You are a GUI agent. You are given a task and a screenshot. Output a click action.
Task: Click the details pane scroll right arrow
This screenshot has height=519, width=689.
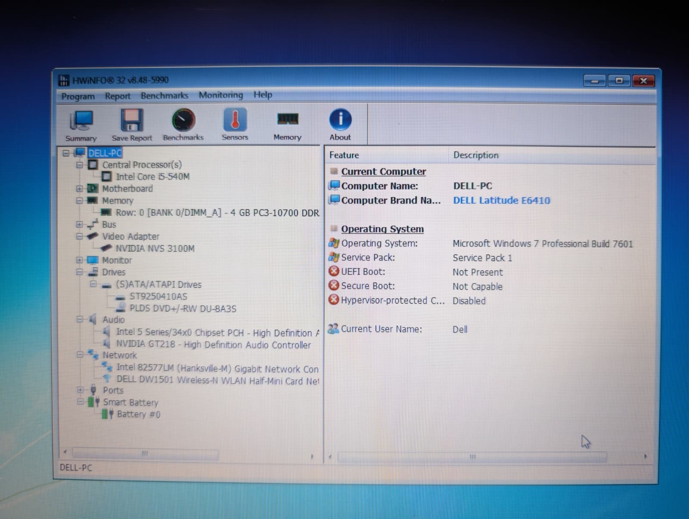click(x=646, y=456)
